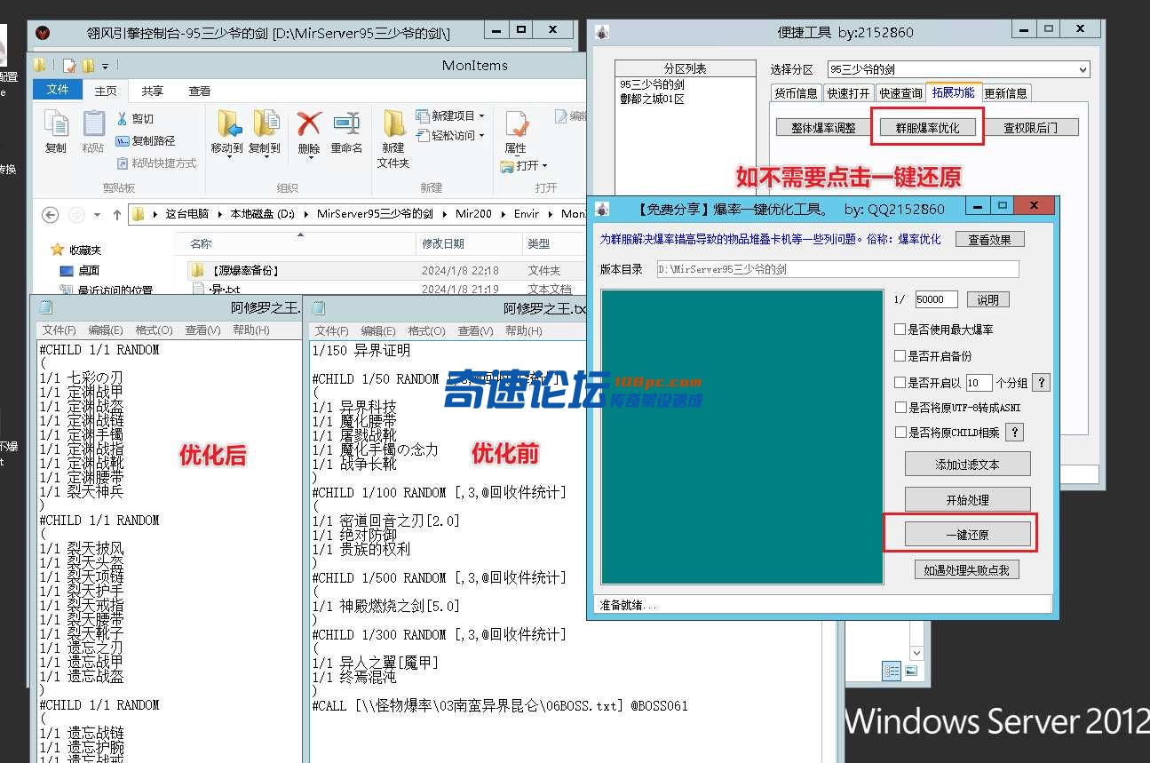This screenshot has width=1150, height=763.
Task: Click the 复制 (Copy) icon in Explorer ribbon
Action: [x=56, y=124]
